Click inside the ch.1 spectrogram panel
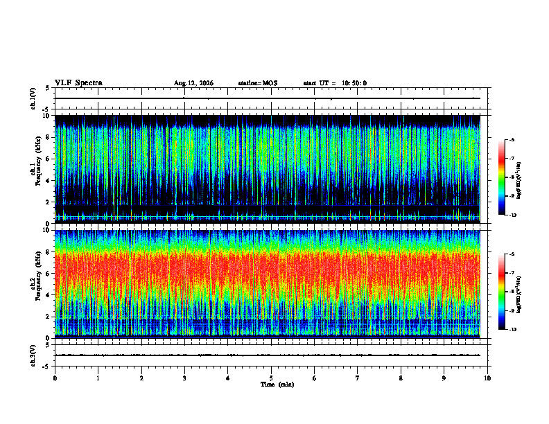Image resolution: width=549 pixels, height=424 pixels. [268, 169]
